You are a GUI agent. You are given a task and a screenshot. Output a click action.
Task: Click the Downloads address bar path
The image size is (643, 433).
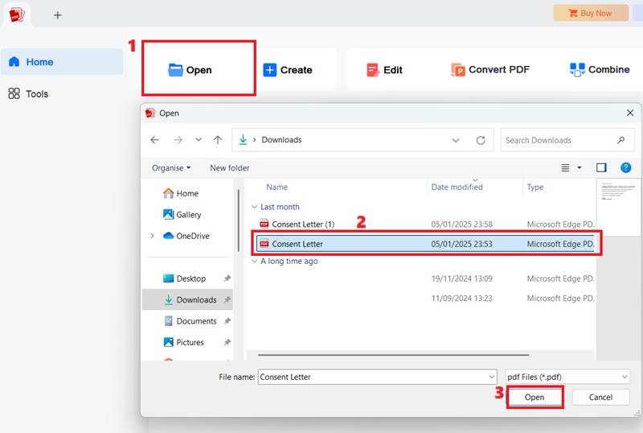click(281, 140)
